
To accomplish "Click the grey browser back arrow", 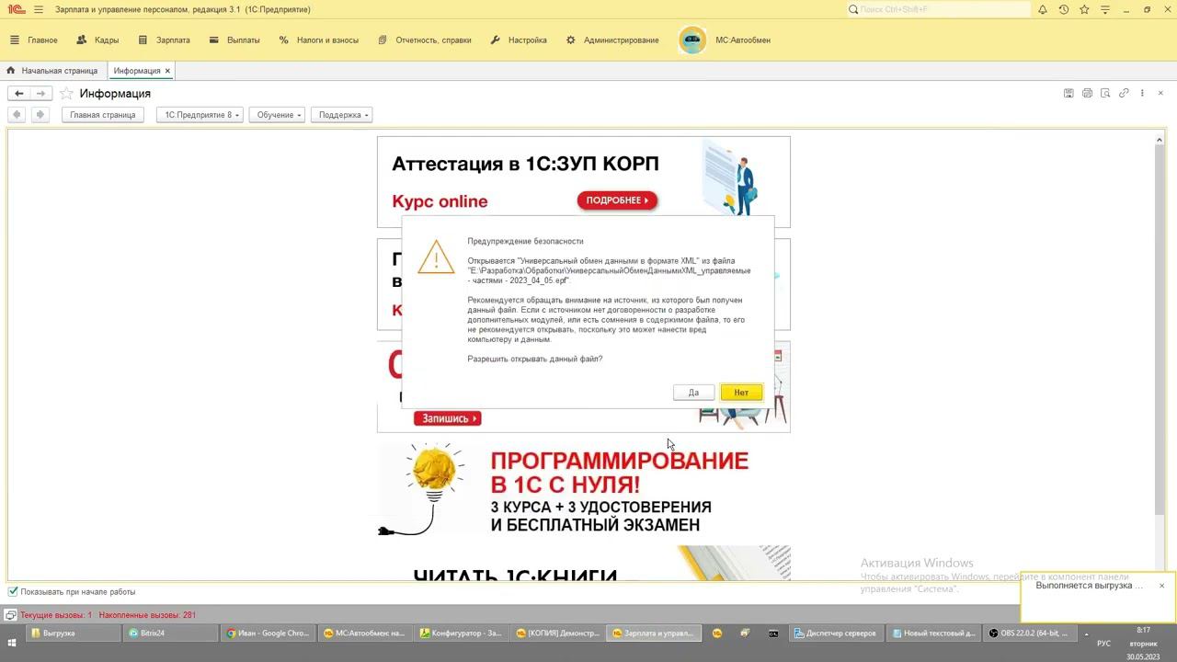I will 17,115.
